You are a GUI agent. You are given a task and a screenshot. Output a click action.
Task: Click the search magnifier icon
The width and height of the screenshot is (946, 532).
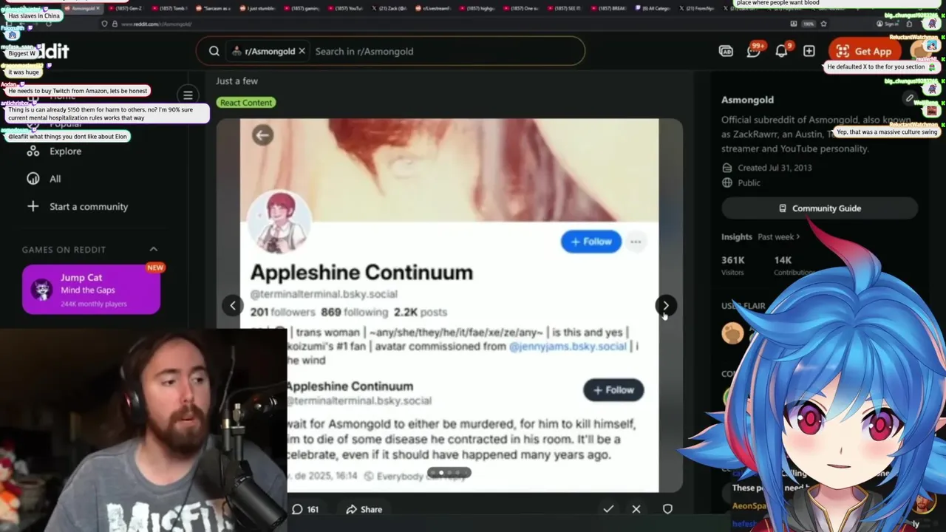(x=214, y=51)
